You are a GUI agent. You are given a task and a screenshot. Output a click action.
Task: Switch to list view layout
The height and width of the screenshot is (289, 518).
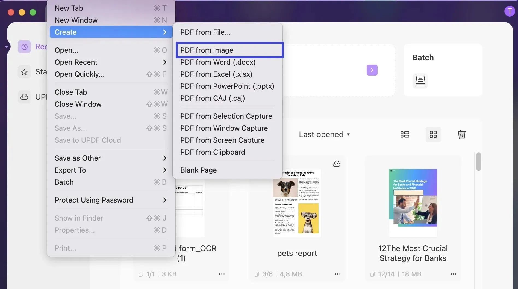(x=405, y=134)
